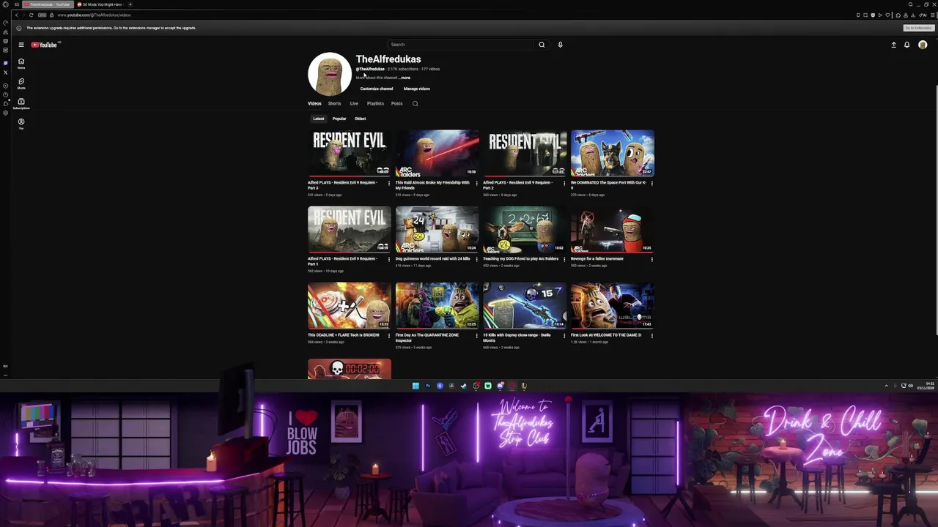Open the Resident Evil 9 Requiem Part 1 thumbnail
The height and width of the screenshot is (527, 938).
pos(350,229)
